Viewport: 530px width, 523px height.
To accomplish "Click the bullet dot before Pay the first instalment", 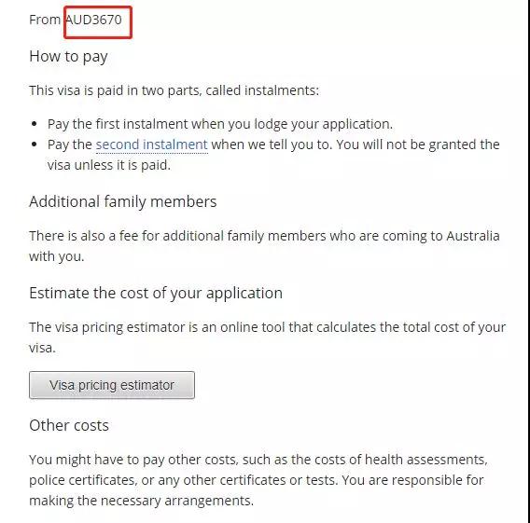I will (34, 124).
